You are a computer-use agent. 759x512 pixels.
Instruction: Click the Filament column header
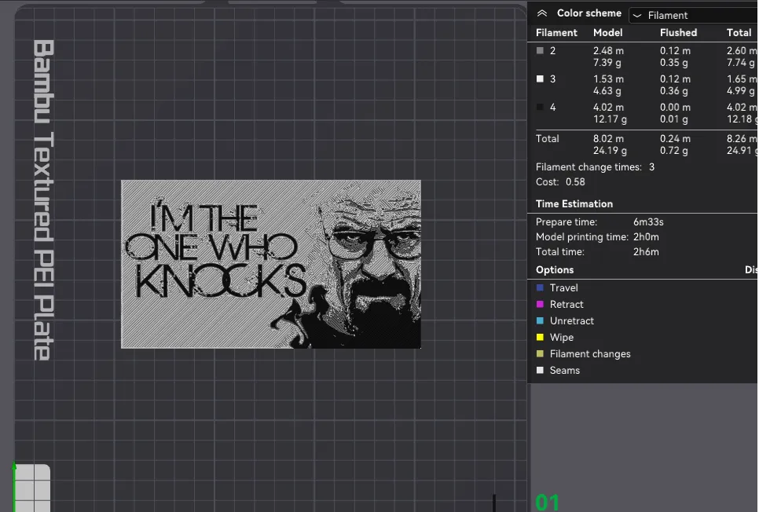[x=556, y=33]
